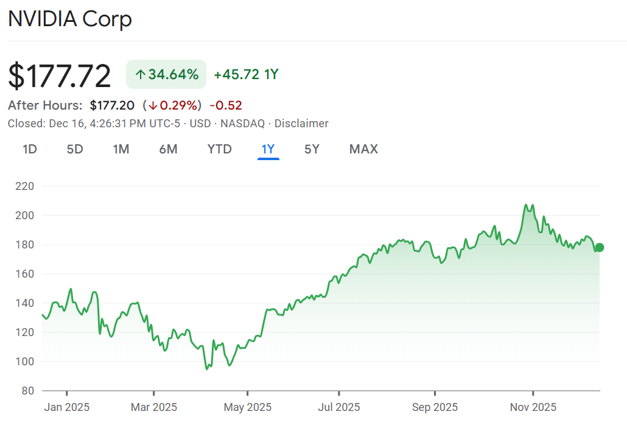Click the Jan 2025 axis label
Screen dimensions: 627x428
tap(67, 407)
